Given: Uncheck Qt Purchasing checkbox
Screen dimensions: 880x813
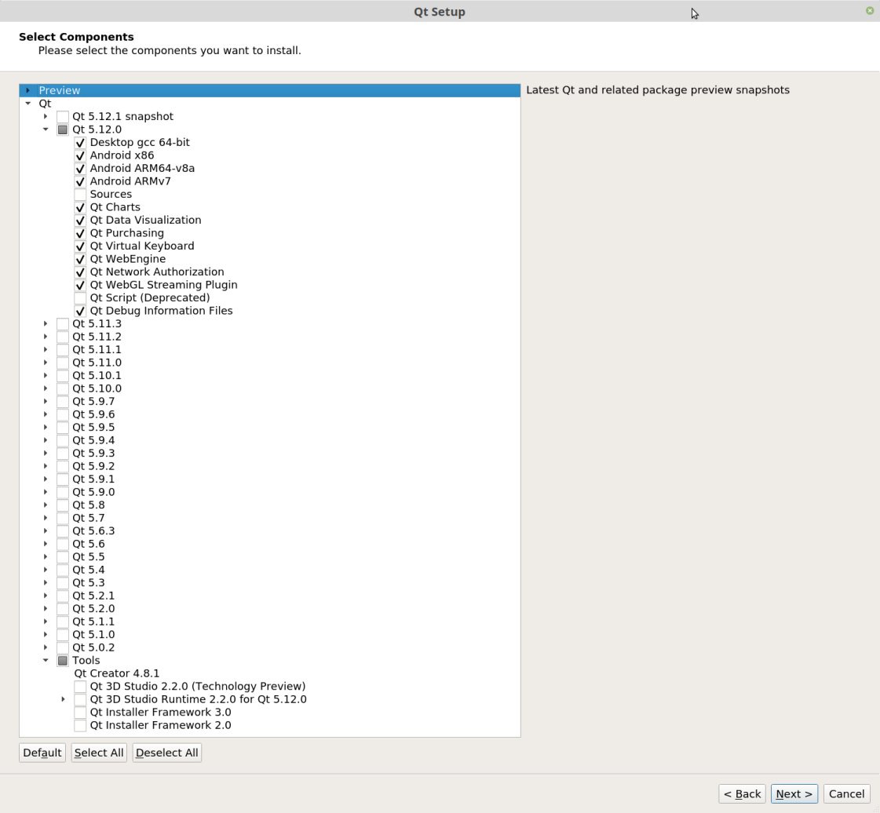Looking at the screenshot, I should coord(80,233).
